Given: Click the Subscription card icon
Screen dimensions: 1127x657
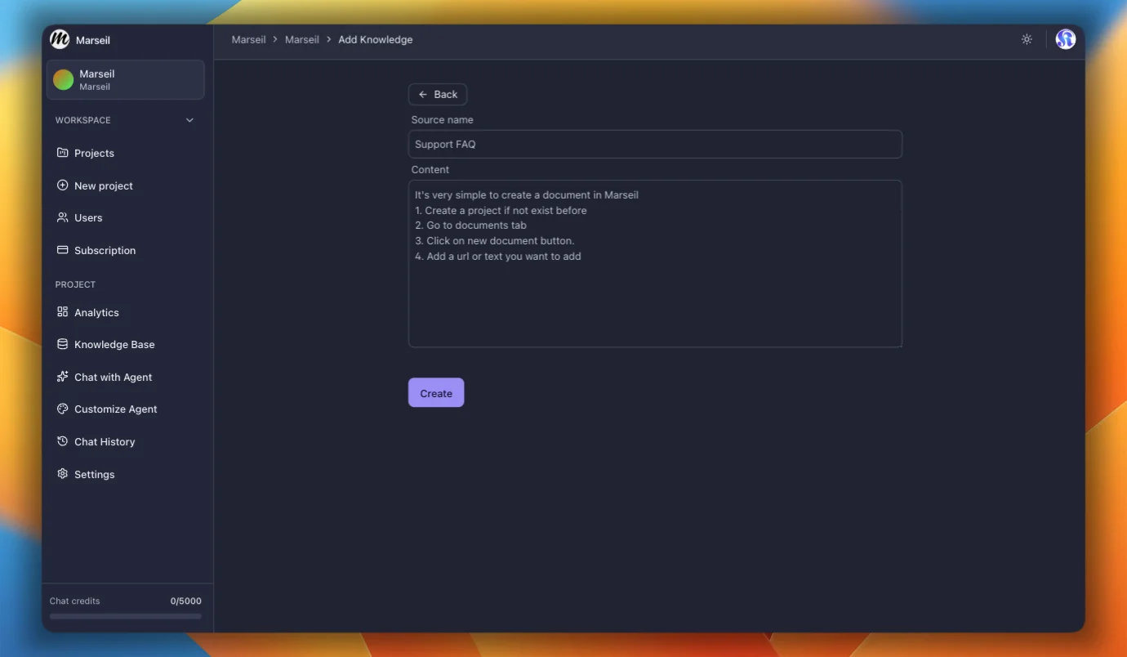Looking at the screenshot, I should pyautogui.click(x=62, y=250).
